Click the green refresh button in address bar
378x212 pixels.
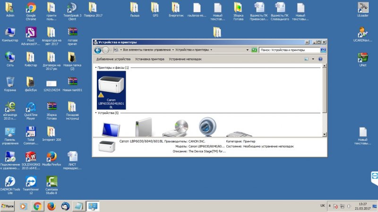tap(255, 49)
